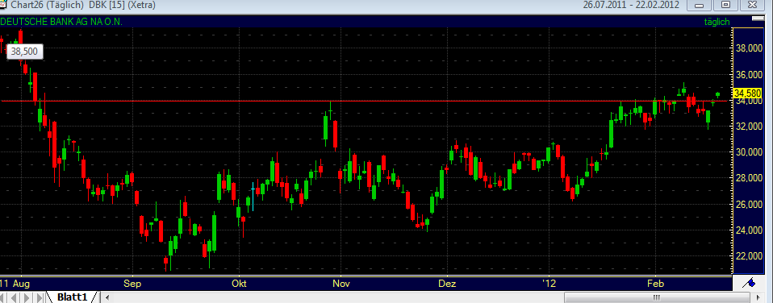This screenshot has width=773, height=303.
Task: Click the date range 26.07.2011 - 22.02.2012
Action: point(631,5)
